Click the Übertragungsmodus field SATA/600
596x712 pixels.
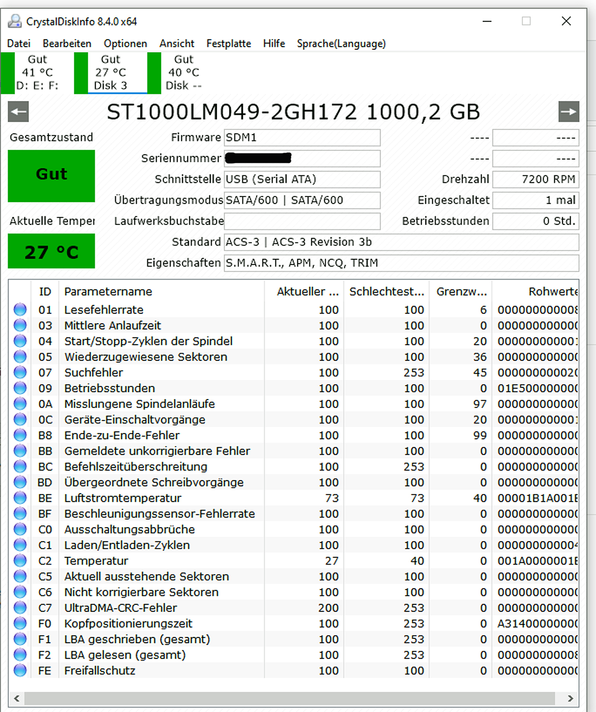tap(302, 200)
